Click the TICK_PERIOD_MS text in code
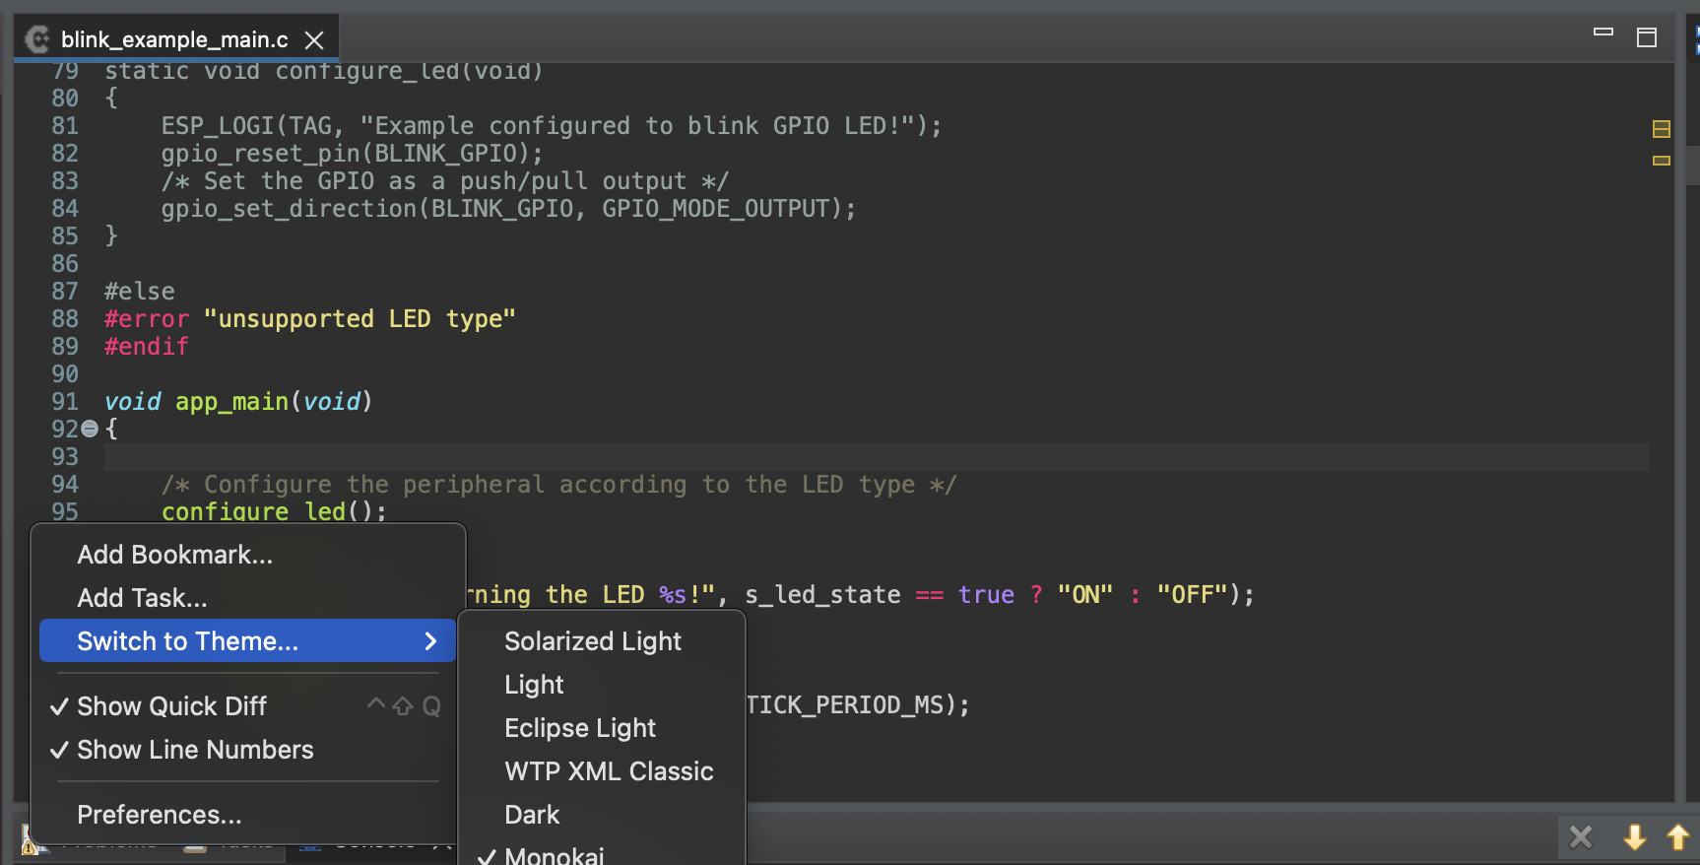 pyautogui.click(x=844, y=705)
